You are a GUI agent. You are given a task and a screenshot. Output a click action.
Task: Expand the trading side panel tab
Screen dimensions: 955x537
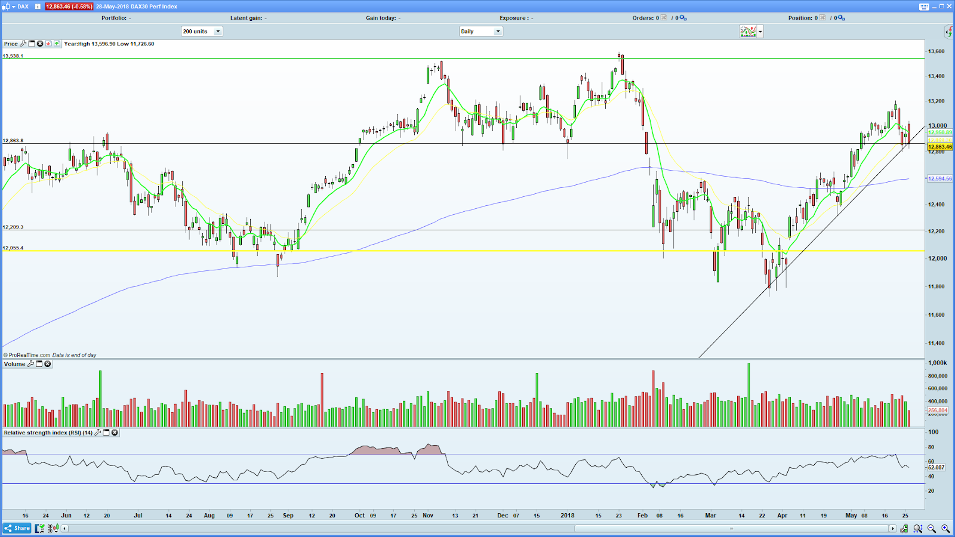click(950, 32)
